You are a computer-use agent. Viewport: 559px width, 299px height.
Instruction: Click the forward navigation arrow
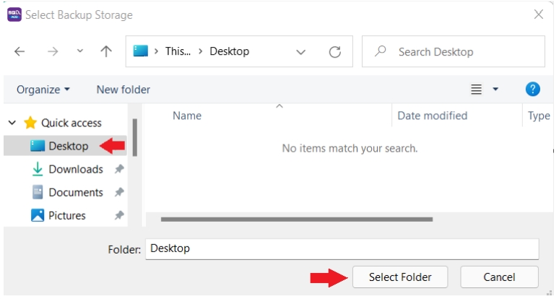tap(53, 52)
